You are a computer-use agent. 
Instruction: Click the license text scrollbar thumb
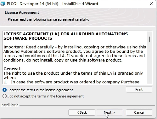149,39
